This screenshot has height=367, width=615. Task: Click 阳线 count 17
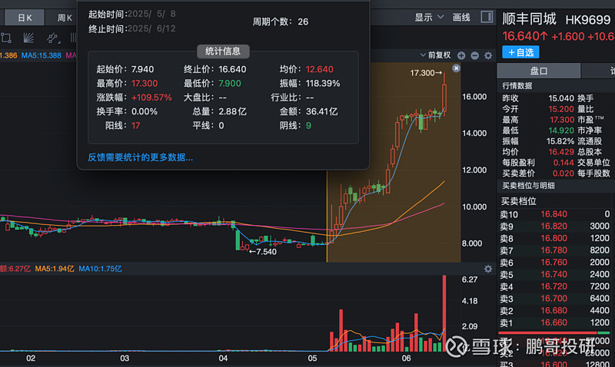click(x=136, y=126)
